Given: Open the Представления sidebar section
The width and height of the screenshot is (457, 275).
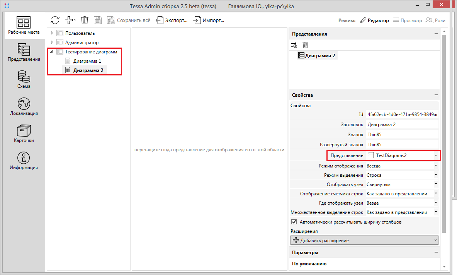Looking at the screenshot, I should pyautogui.click(x=24, y=52).
